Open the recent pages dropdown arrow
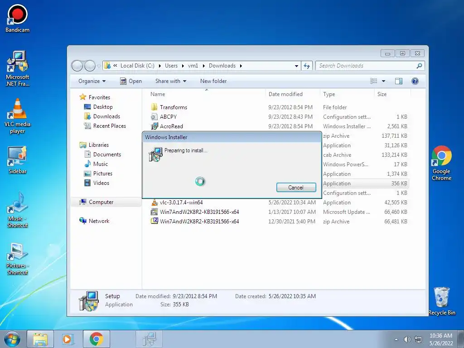This screenshot has width=464, height=348. click(99, 66)
